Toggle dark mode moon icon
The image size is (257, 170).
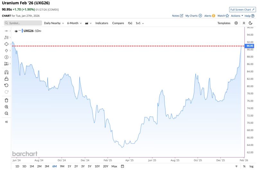(251, 23)
